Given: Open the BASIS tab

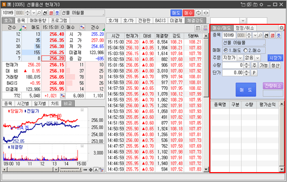Looking at the screenshot, I should coord(160,20).
